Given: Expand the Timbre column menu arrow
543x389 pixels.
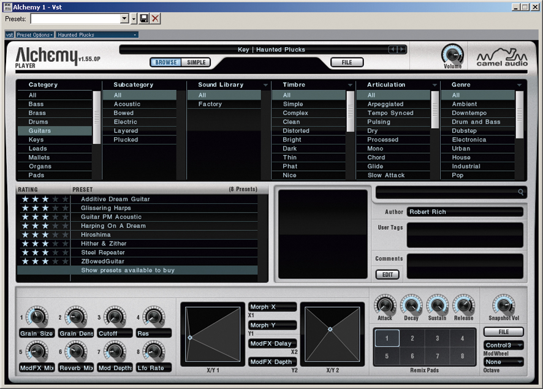Looking at the screenshot, I should (350, 85).
